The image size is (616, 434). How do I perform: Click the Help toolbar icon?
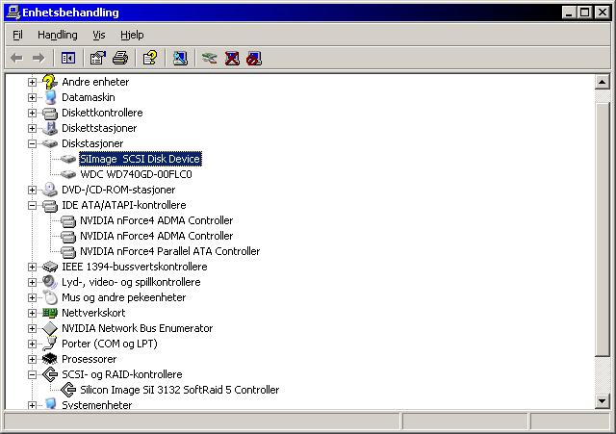(x=150, y=58)
